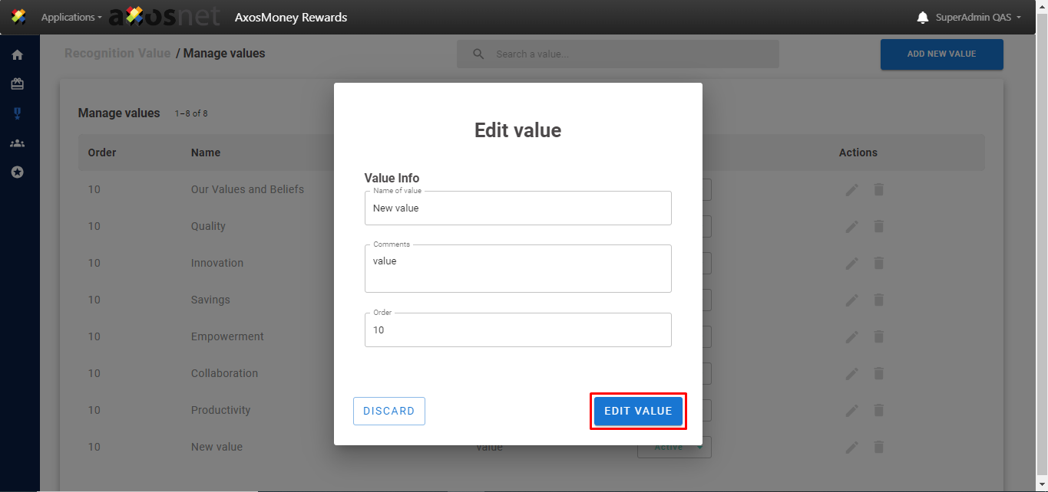Click pencil edit icon for Productivity row
Viewport: 1048px width, 492px height.
(851, 410)
